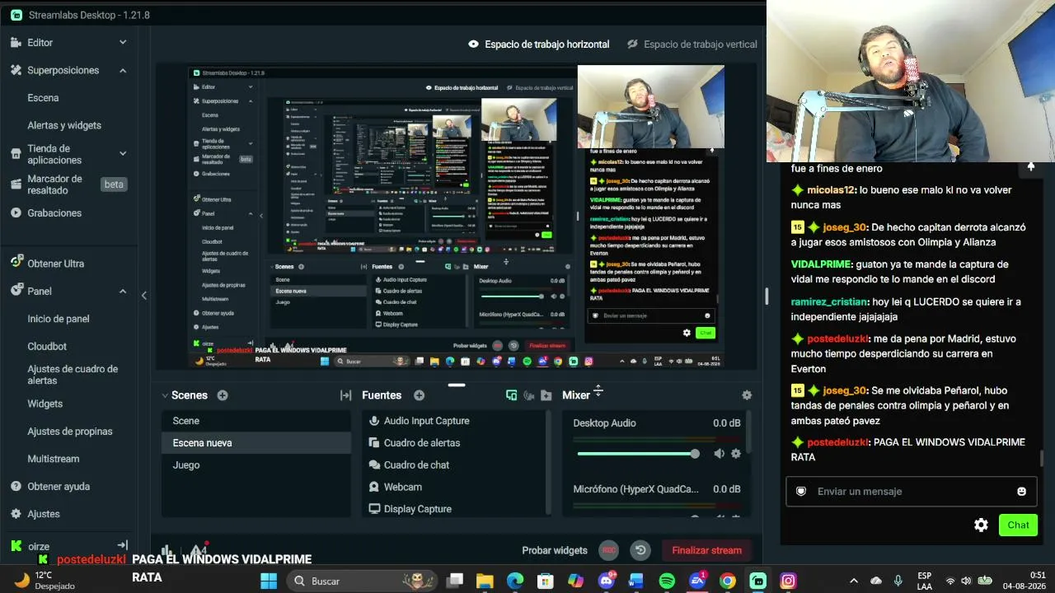
Task: Mute the Desktop Audio speaker
Action: (719, 453)
